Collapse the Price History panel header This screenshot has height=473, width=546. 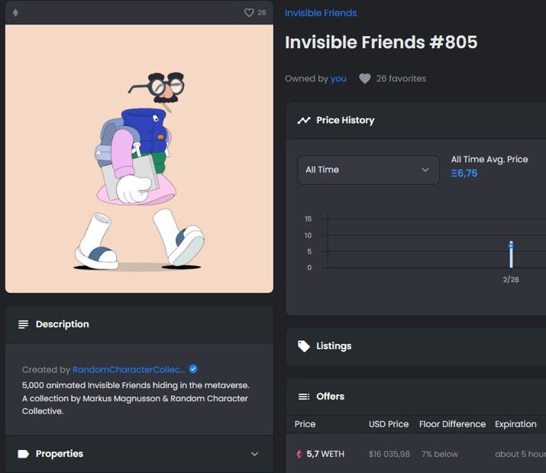[x=415, y=120]
